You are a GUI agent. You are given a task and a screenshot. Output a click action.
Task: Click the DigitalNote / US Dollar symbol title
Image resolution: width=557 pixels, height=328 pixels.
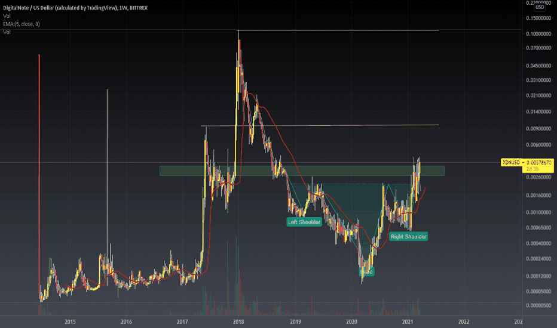coord(75,8)
